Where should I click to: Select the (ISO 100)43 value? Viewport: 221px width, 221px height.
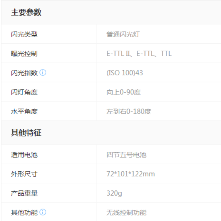(x=125, y=73)
